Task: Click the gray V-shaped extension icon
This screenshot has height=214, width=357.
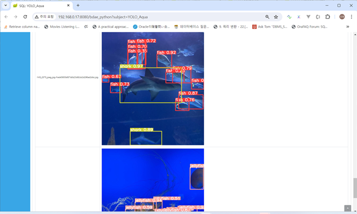Action: pyautogui.click(x=308, y=17)
